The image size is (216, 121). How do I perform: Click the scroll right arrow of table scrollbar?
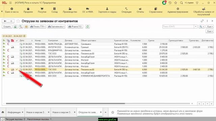[192, 104]
